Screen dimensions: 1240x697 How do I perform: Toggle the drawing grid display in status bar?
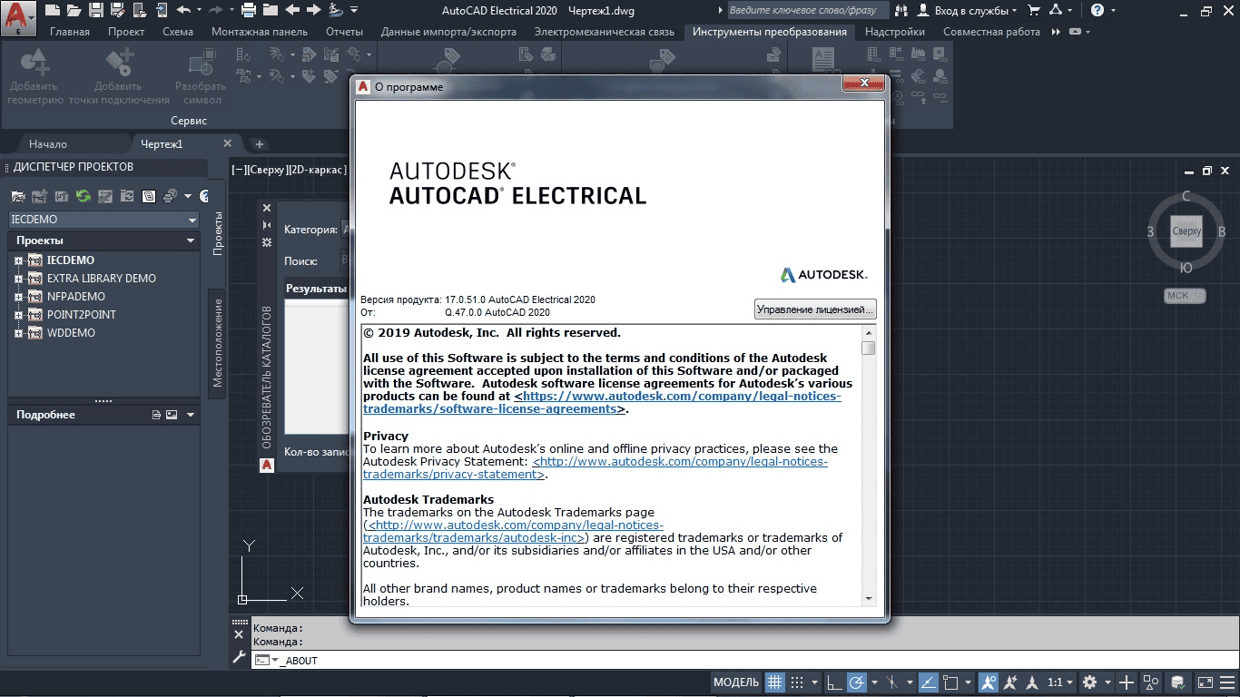[774, 682]
